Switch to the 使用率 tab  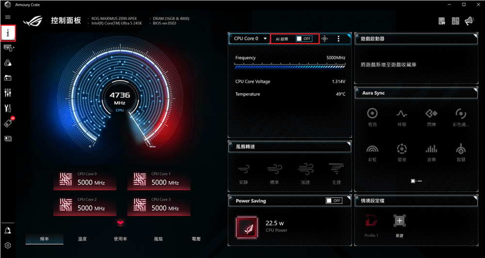pos(120,239)
